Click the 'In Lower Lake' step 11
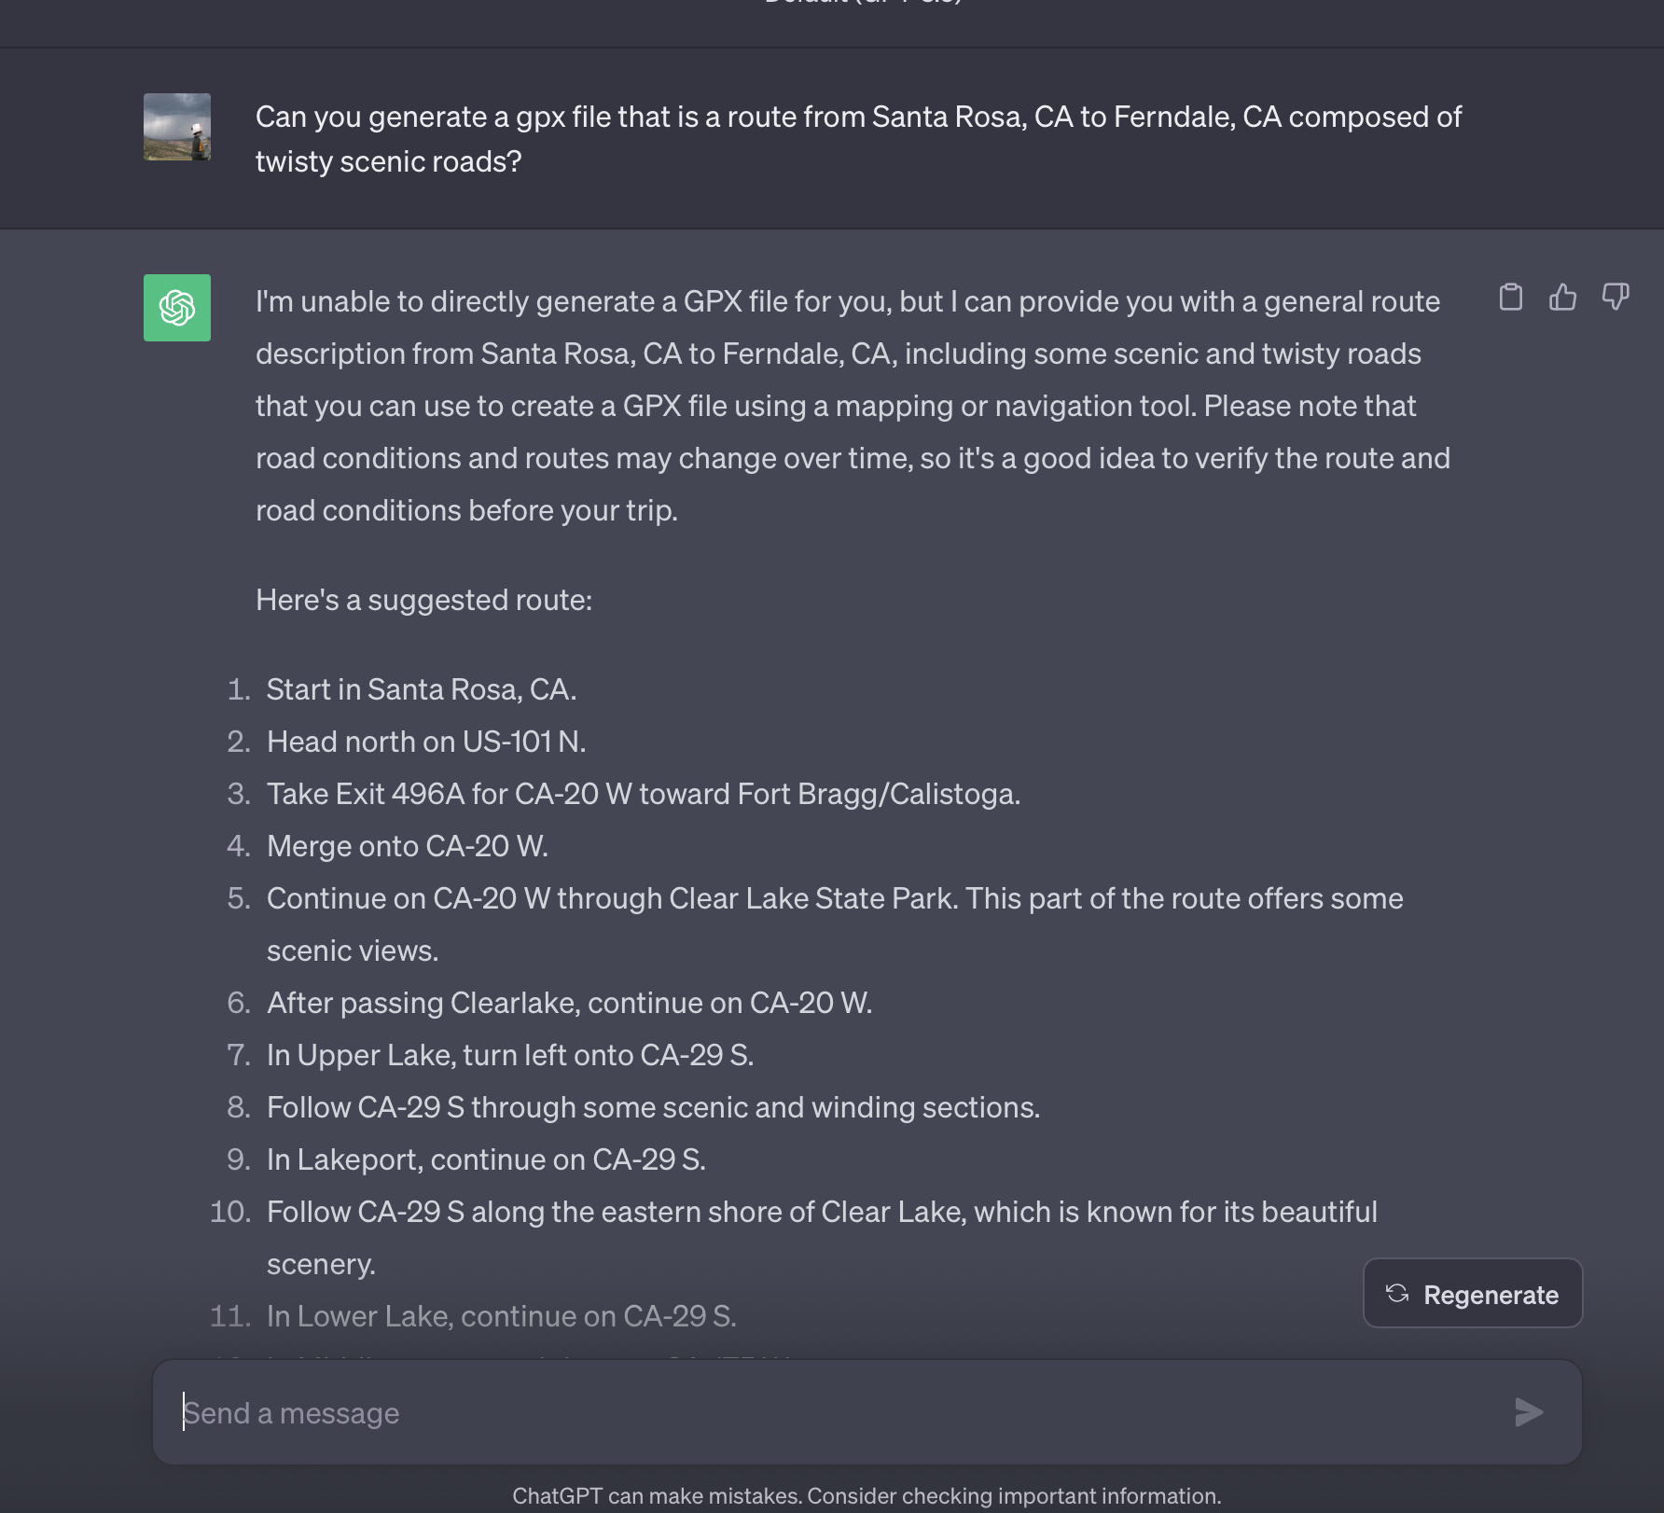This screenshot has height=1513, width=1664. (x=502, y=1316)
